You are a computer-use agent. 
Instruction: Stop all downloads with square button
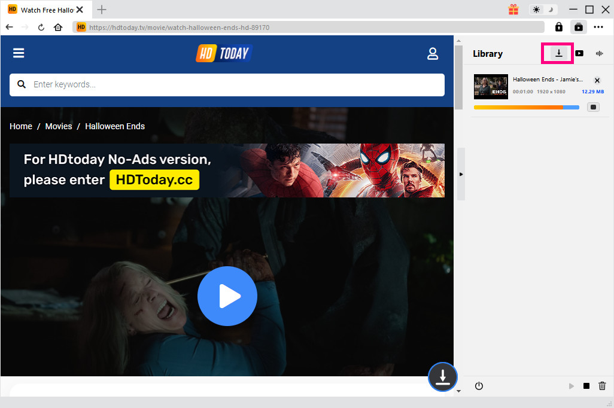point(586,386)
